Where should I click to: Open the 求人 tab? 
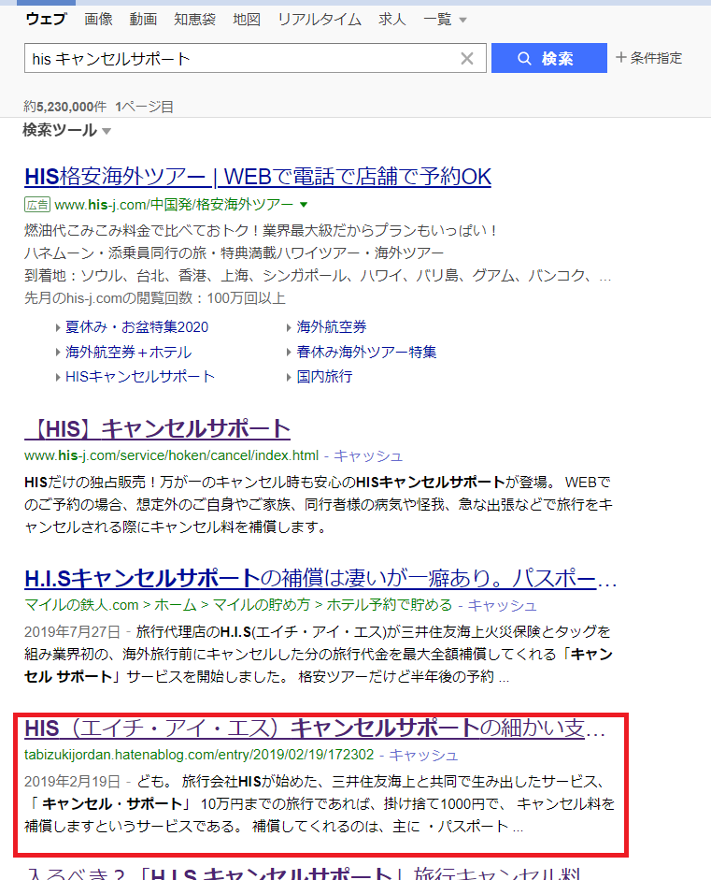[x=392, y=19]
